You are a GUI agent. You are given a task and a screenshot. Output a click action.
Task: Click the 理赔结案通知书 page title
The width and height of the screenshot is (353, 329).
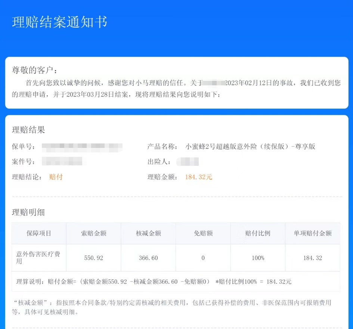click(x=59, y=22)
